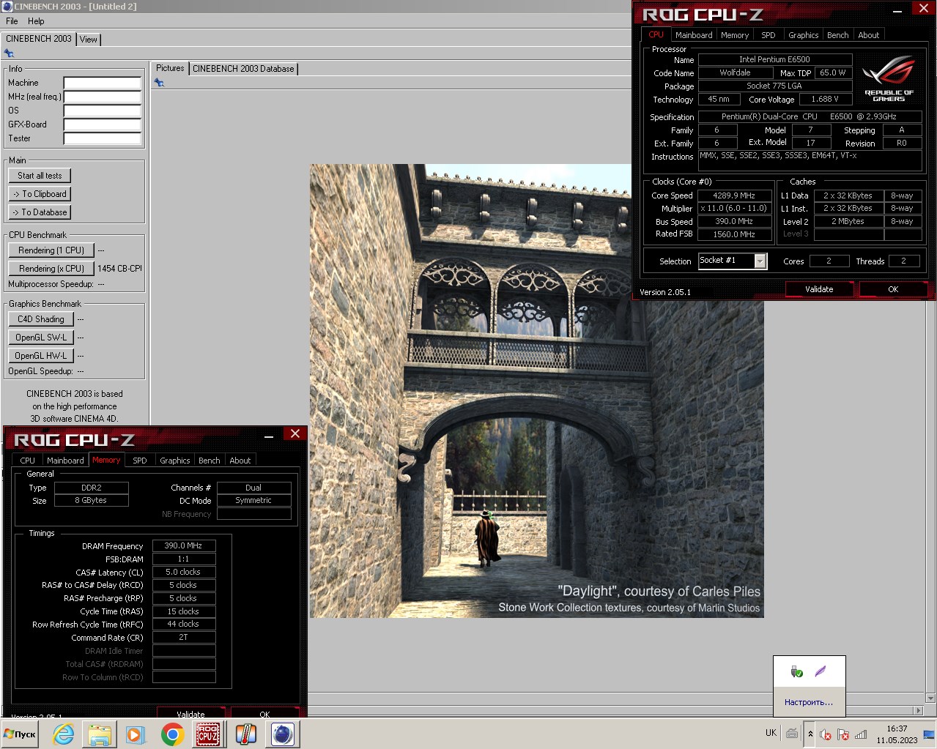Click the To Clipboard button
The width and height of the screenshot is (937, 749).
[x=40, y=194]
